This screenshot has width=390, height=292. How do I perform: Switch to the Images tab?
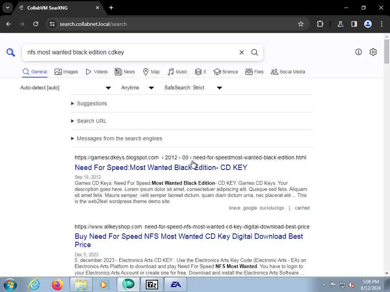pos(66,72)
